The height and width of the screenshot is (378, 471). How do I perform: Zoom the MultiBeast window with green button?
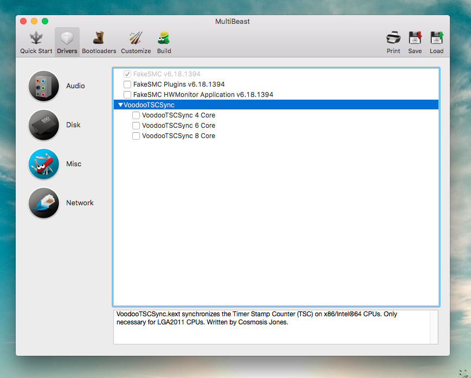coord(45,21)
